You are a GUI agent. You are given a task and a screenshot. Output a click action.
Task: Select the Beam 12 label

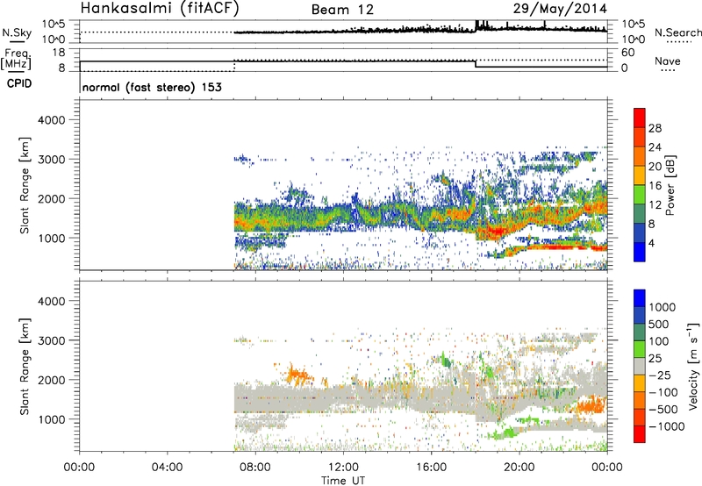(342, 10)
